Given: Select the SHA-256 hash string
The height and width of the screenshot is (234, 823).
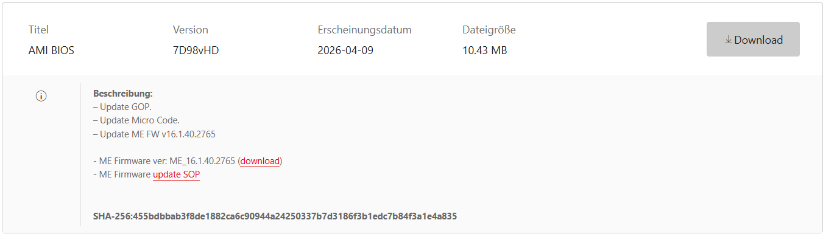Looking at the screenshot, I should point(275,216).
